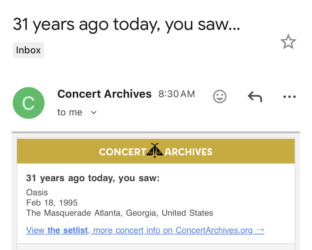Click the "Feb 18, 1995" concert date
The width and height of the screenshot is (312, 250).
(52, 203)
